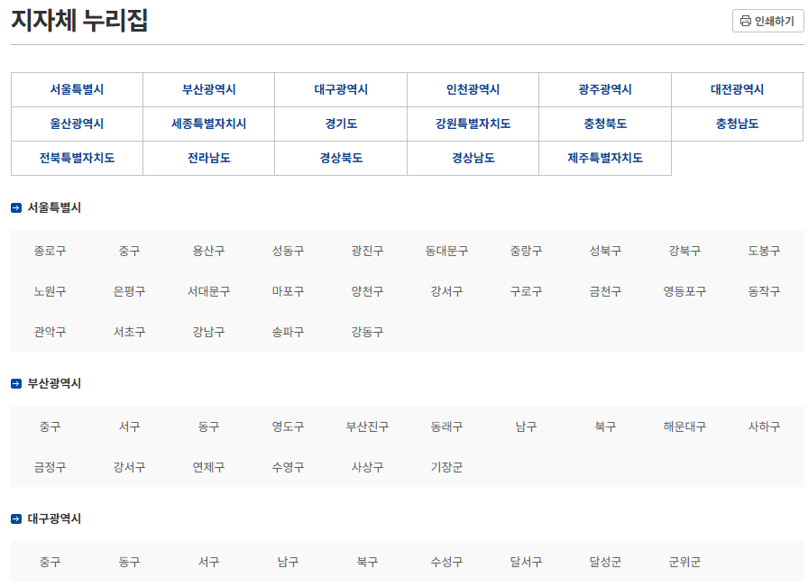808x587 pixels.
Task: Click the 강남구 link
Action: [208, 332]
